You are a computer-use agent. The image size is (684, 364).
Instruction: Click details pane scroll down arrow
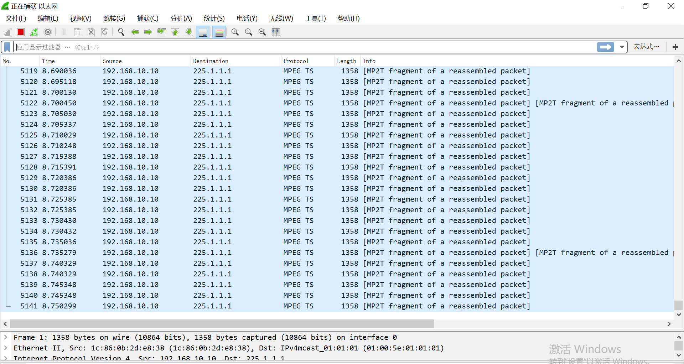pos(679,355)
